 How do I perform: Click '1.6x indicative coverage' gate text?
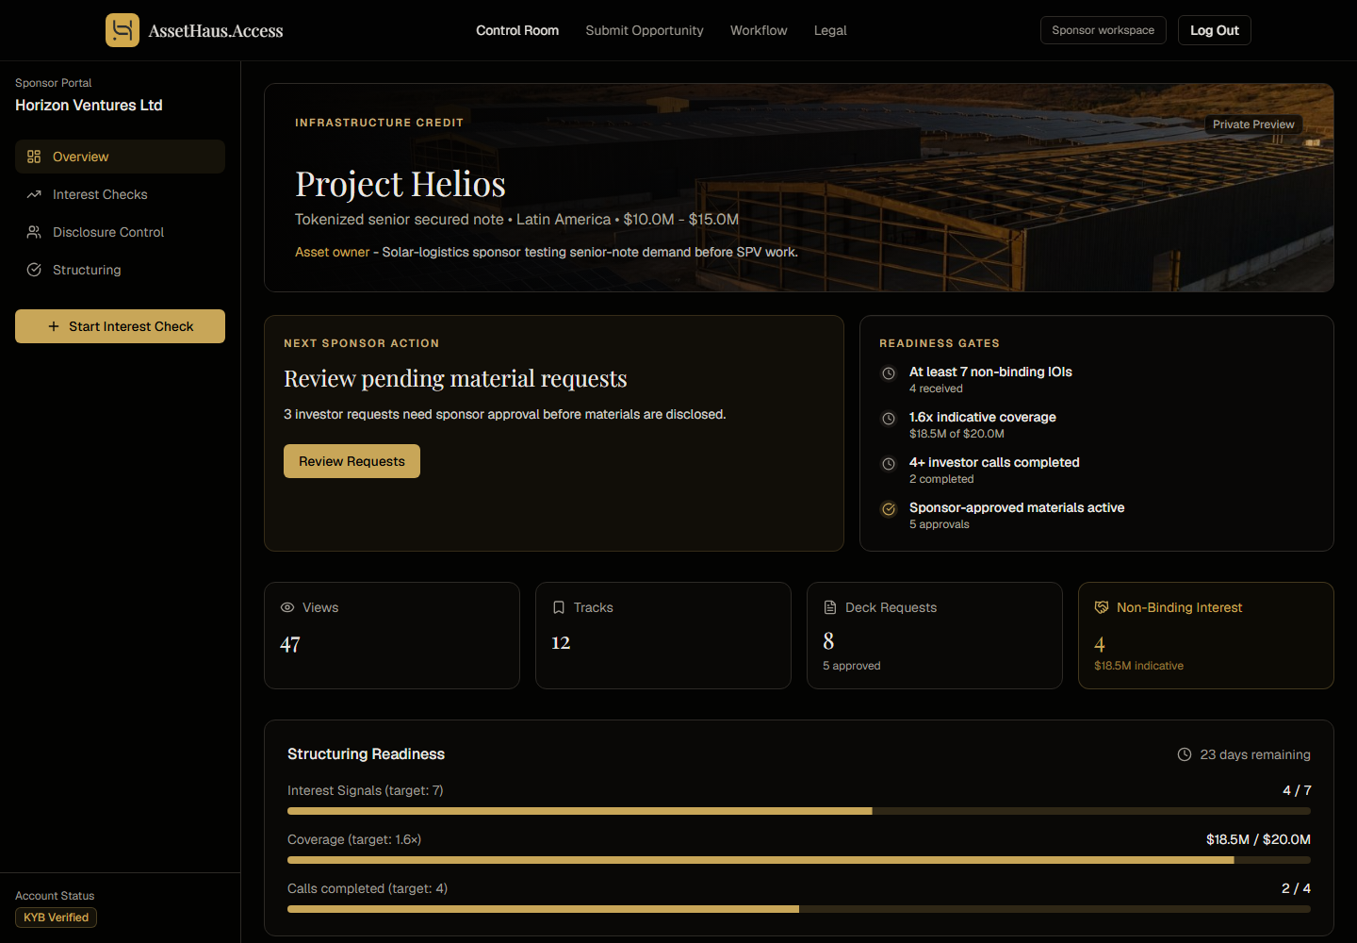[x=983, y=417]
